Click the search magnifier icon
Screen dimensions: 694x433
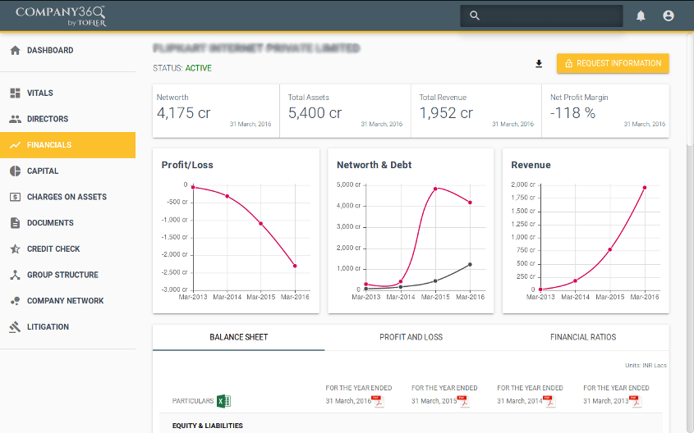click(x=475, y=16)
